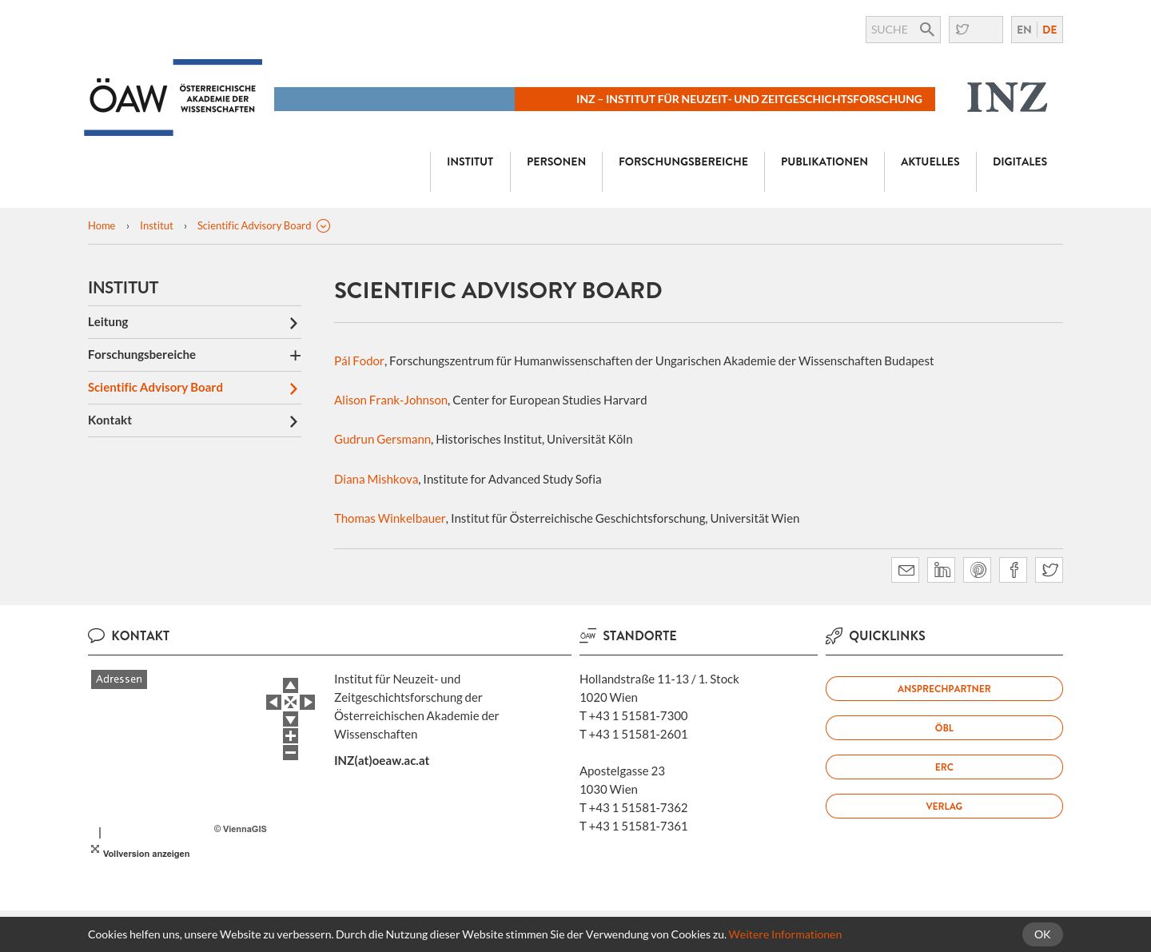Open Leitung sidebar chevron
Screen dimensions: 1151x952
coord(293,323)
